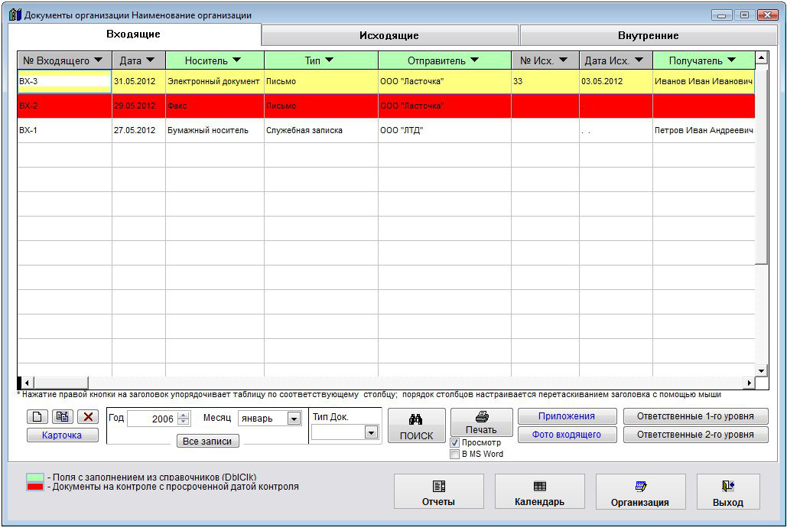Switch to the Внутренние tab
The height and width of the screenshot is (528, 787).
point(649,36)
